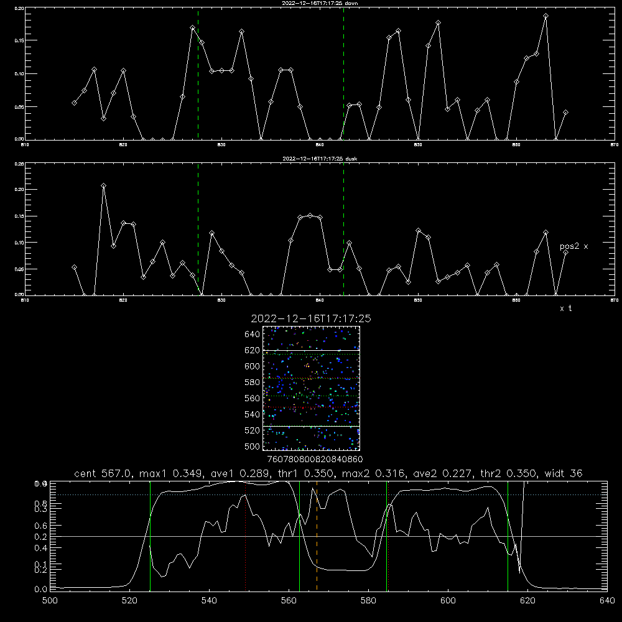Click the 'ave2 0.227' header value
The height and width of the screenshot is (622, 622).
point(443,473)
